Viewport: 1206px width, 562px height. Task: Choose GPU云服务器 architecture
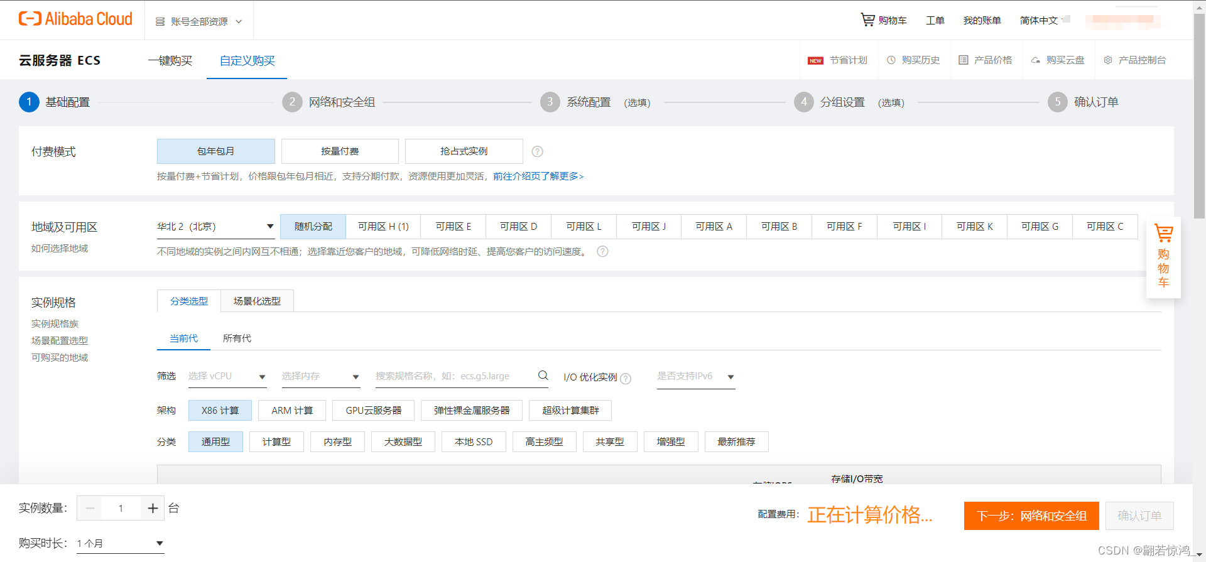[x=374, y=411]
